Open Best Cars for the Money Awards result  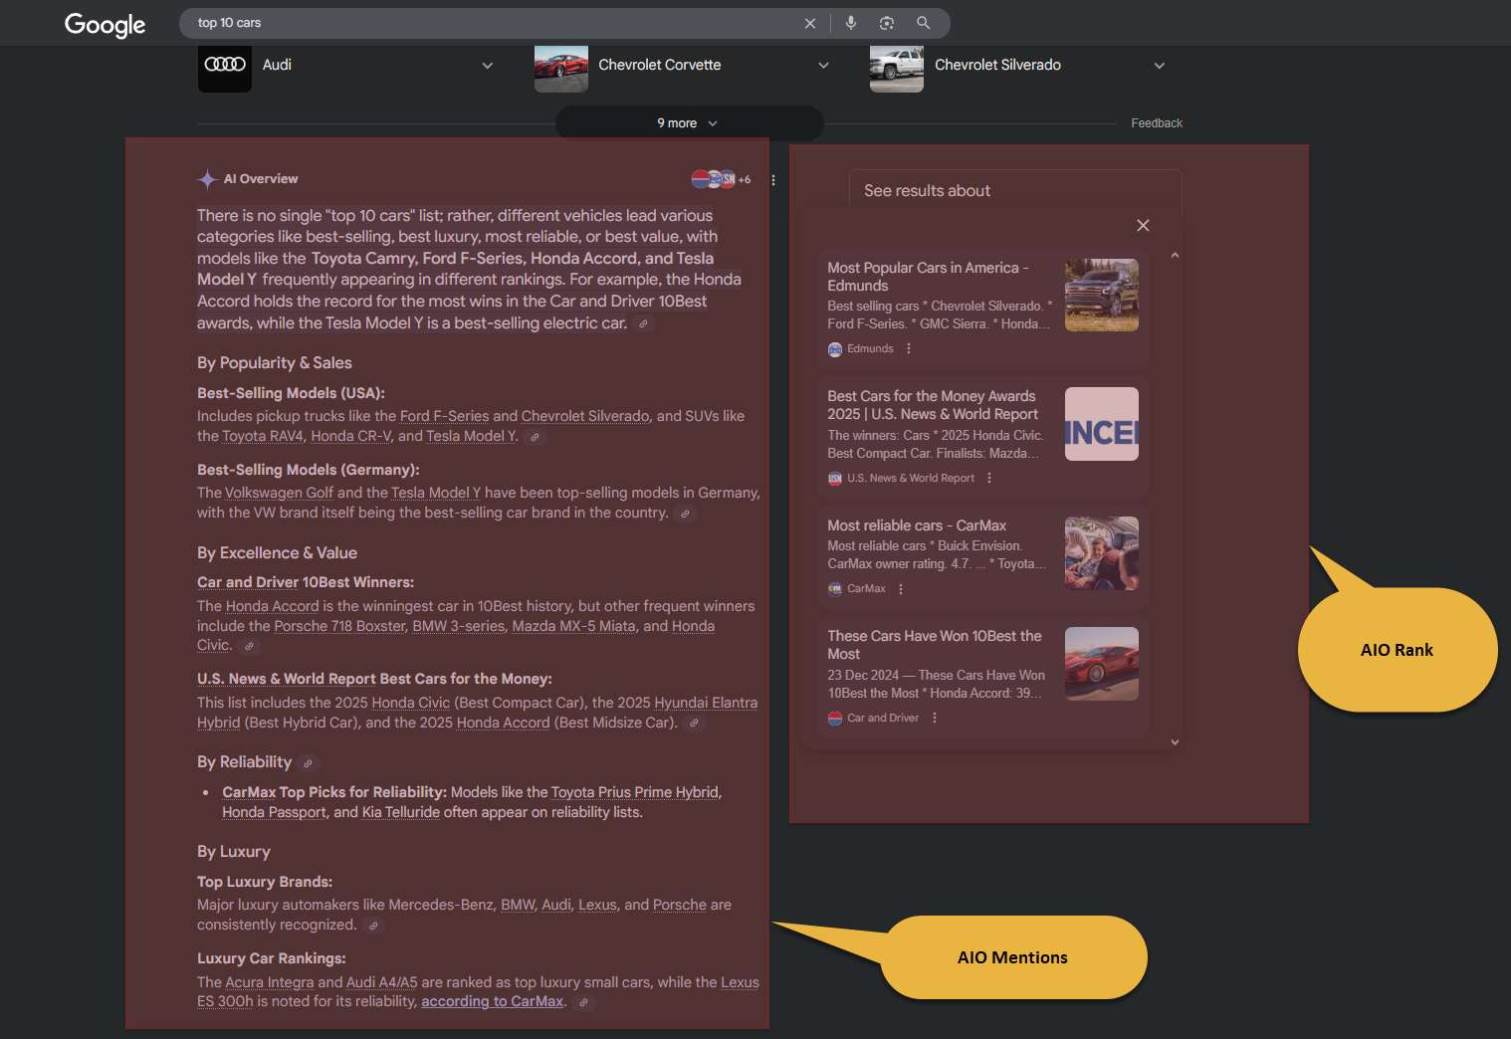(x=933, y=405)
